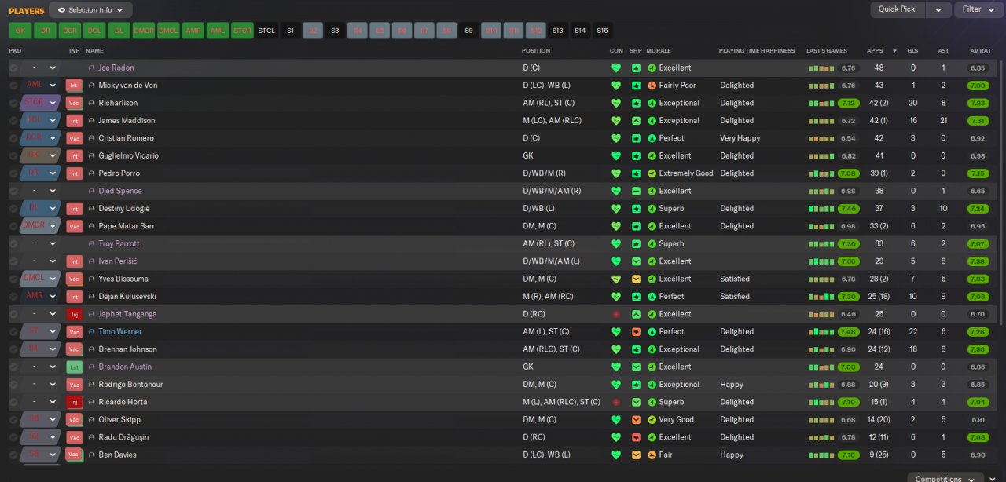This screenshot has height=482, width=1006.
Task: Click the Vac badge for Oliver Skipp
Action: (x=75, y=419)
